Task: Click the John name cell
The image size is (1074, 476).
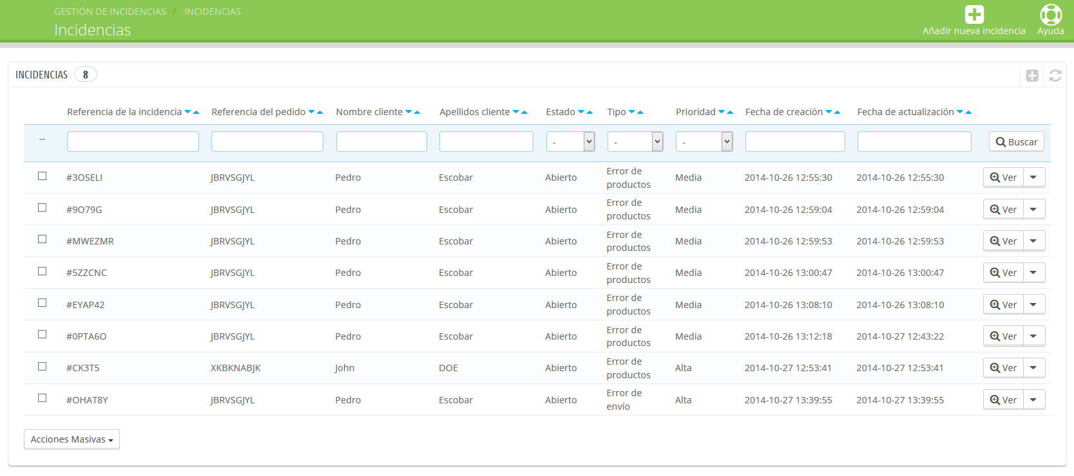Action: [345, 368]
